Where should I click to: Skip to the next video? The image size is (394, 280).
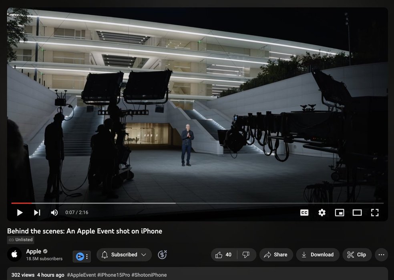pos(37,213)
